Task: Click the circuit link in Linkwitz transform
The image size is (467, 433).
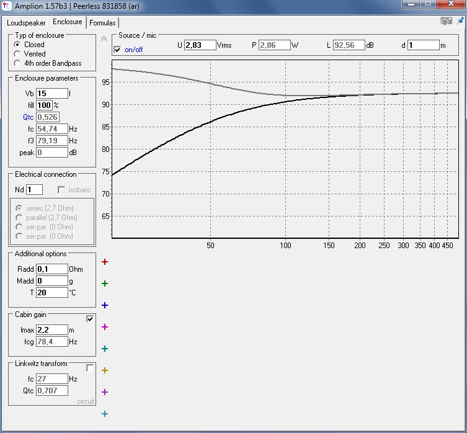Action: [x=86, y=401]
